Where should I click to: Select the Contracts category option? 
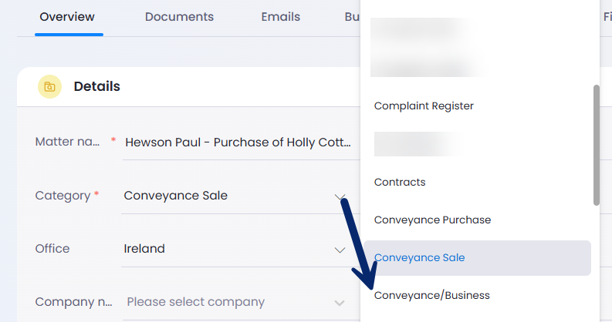(400, 183)
